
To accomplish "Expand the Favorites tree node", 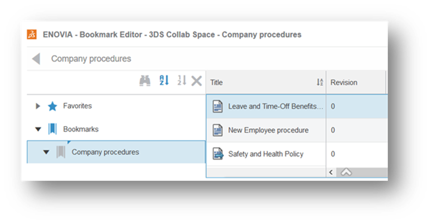I will (x=38, y=106).
